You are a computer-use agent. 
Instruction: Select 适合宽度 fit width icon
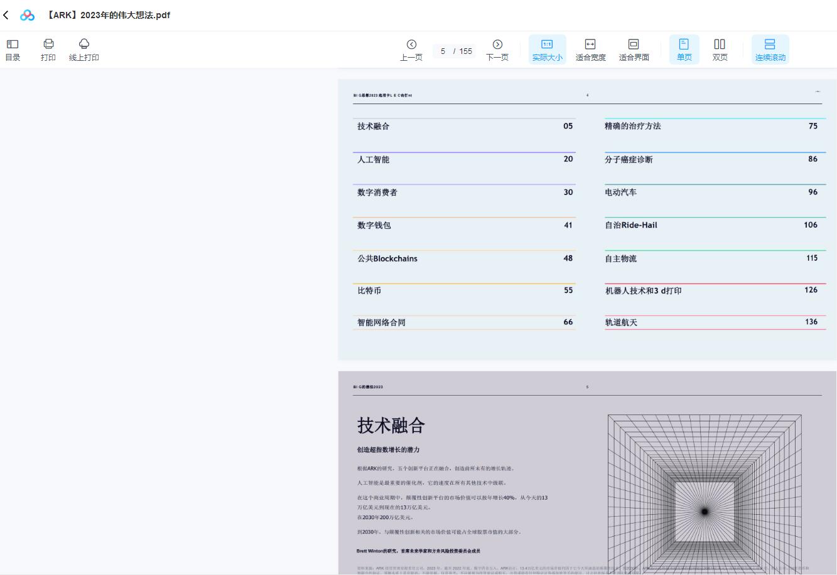click(x=590, y=50)
